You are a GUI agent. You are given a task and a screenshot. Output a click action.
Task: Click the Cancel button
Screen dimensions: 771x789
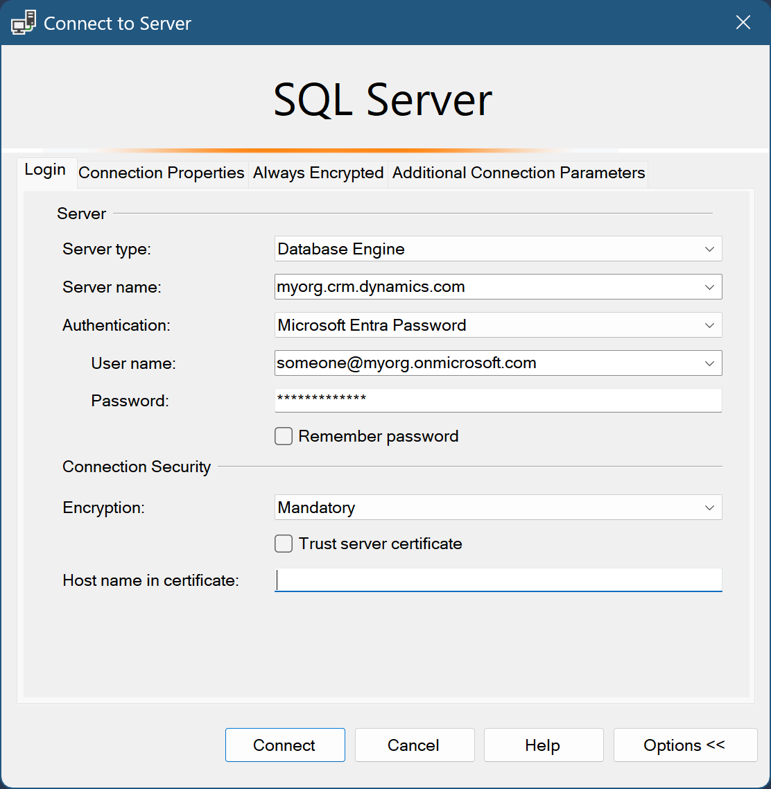(x=414, y=745)
